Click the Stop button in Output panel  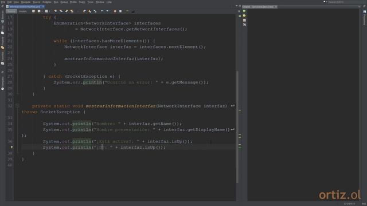click(x=244, y=21)
